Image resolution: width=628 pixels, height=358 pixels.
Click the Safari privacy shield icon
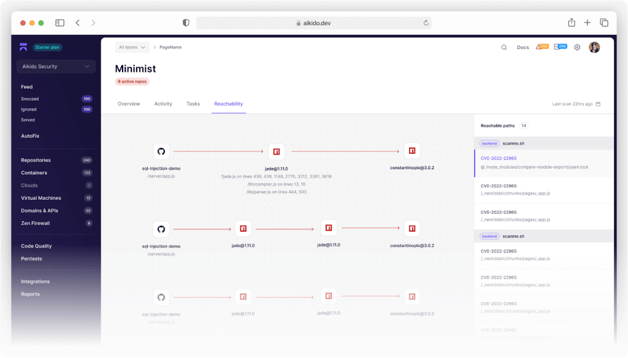tap(186, 23)
